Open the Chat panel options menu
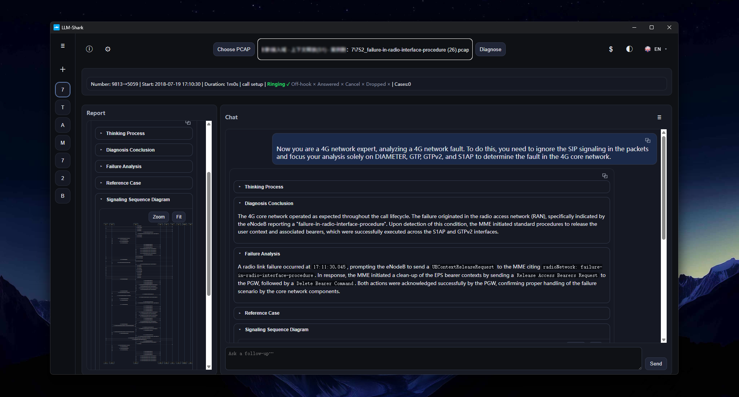739x397 pixels. point(659,117)
